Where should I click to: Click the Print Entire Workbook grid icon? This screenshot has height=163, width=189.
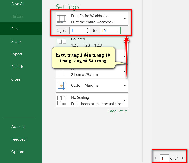point(61,19)
